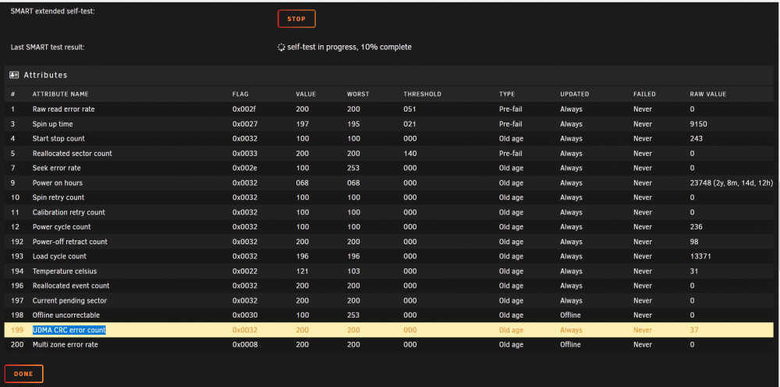Screen dimensions: 780x387
Task: Click threshold 051 in Raw read row
Action: point(410,109)
